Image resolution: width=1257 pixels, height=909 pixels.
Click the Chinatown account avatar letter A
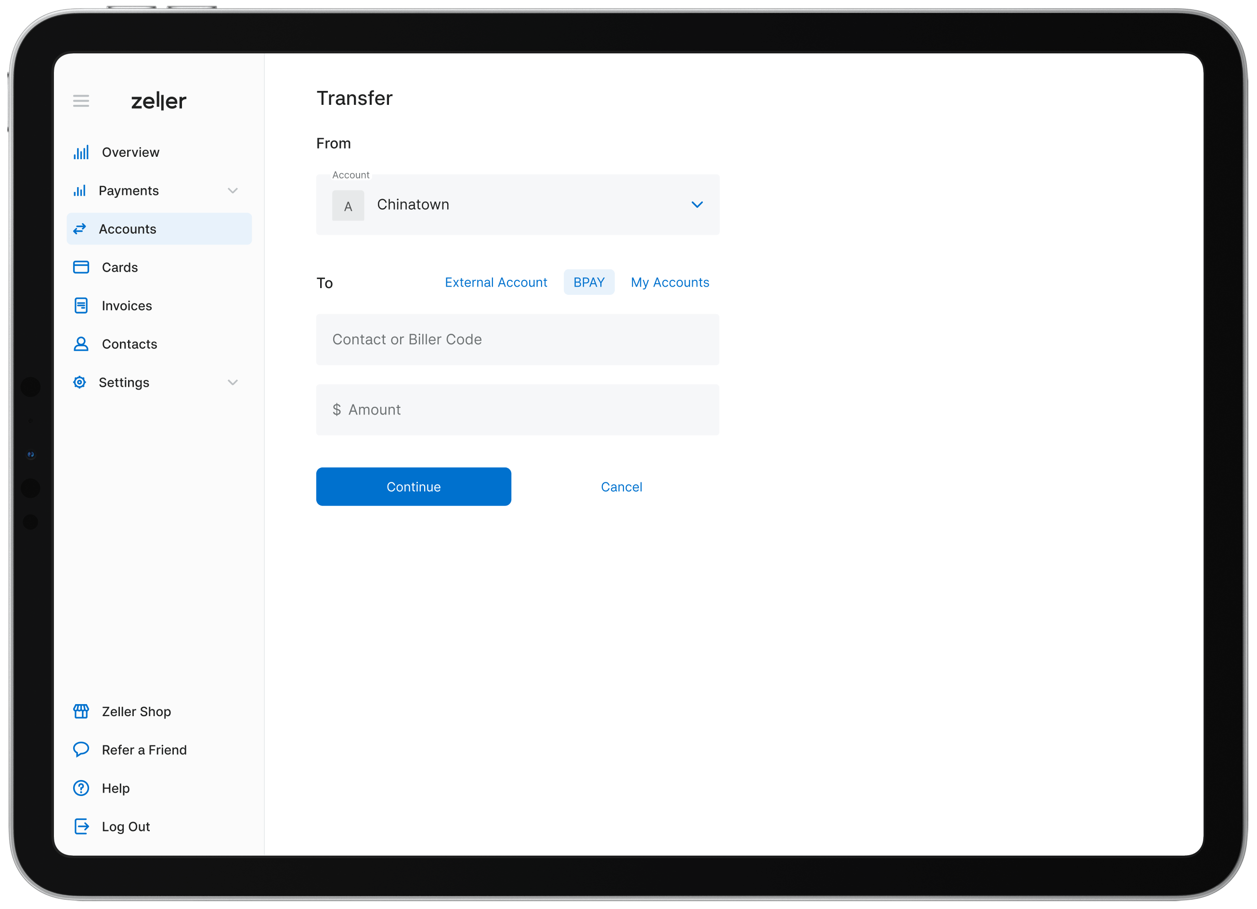coord(348,205)
